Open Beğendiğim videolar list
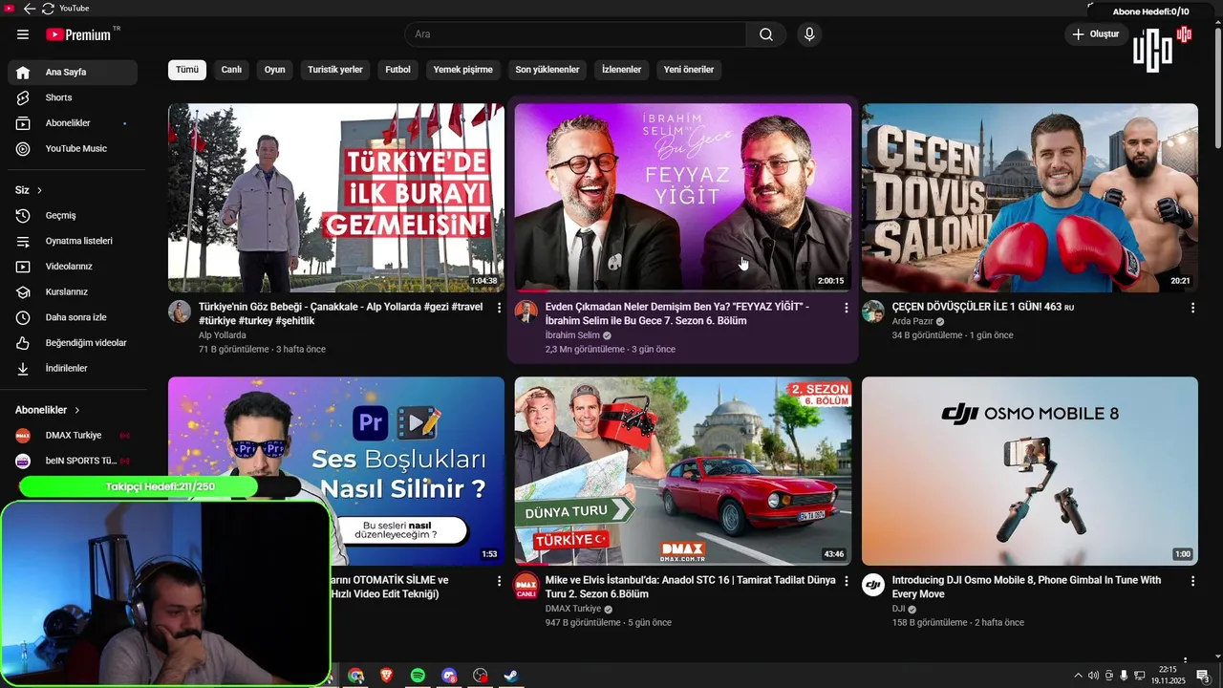 point(73,343)
